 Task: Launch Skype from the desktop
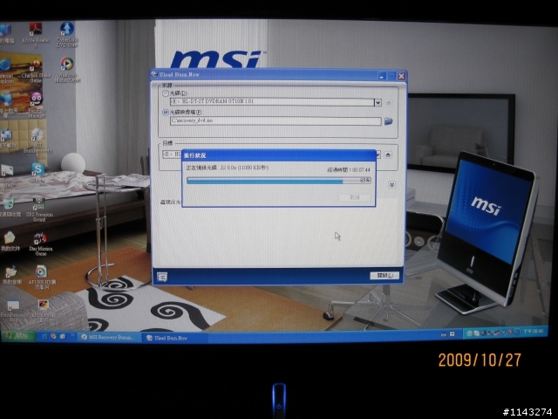(37, 173)
